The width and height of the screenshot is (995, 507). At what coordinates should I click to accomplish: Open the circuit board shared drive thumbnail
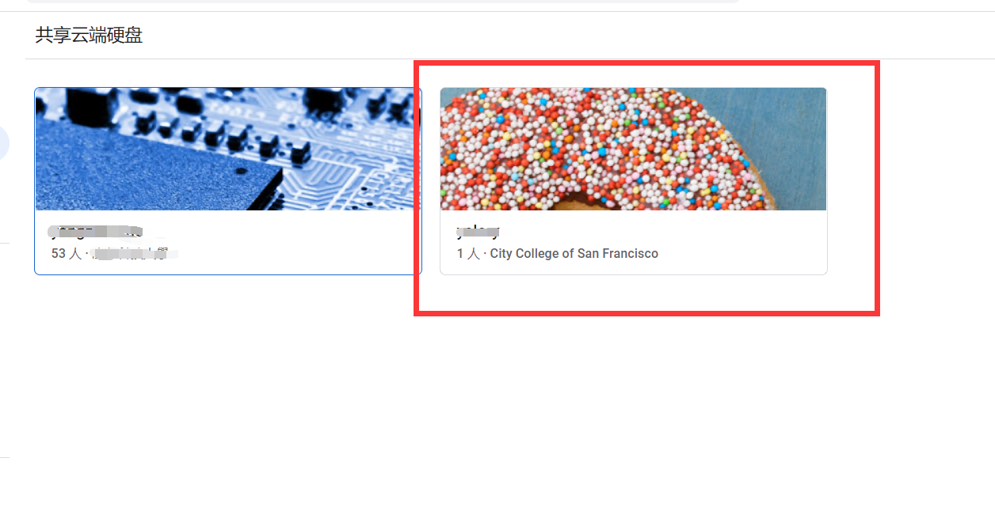(228, 149)
